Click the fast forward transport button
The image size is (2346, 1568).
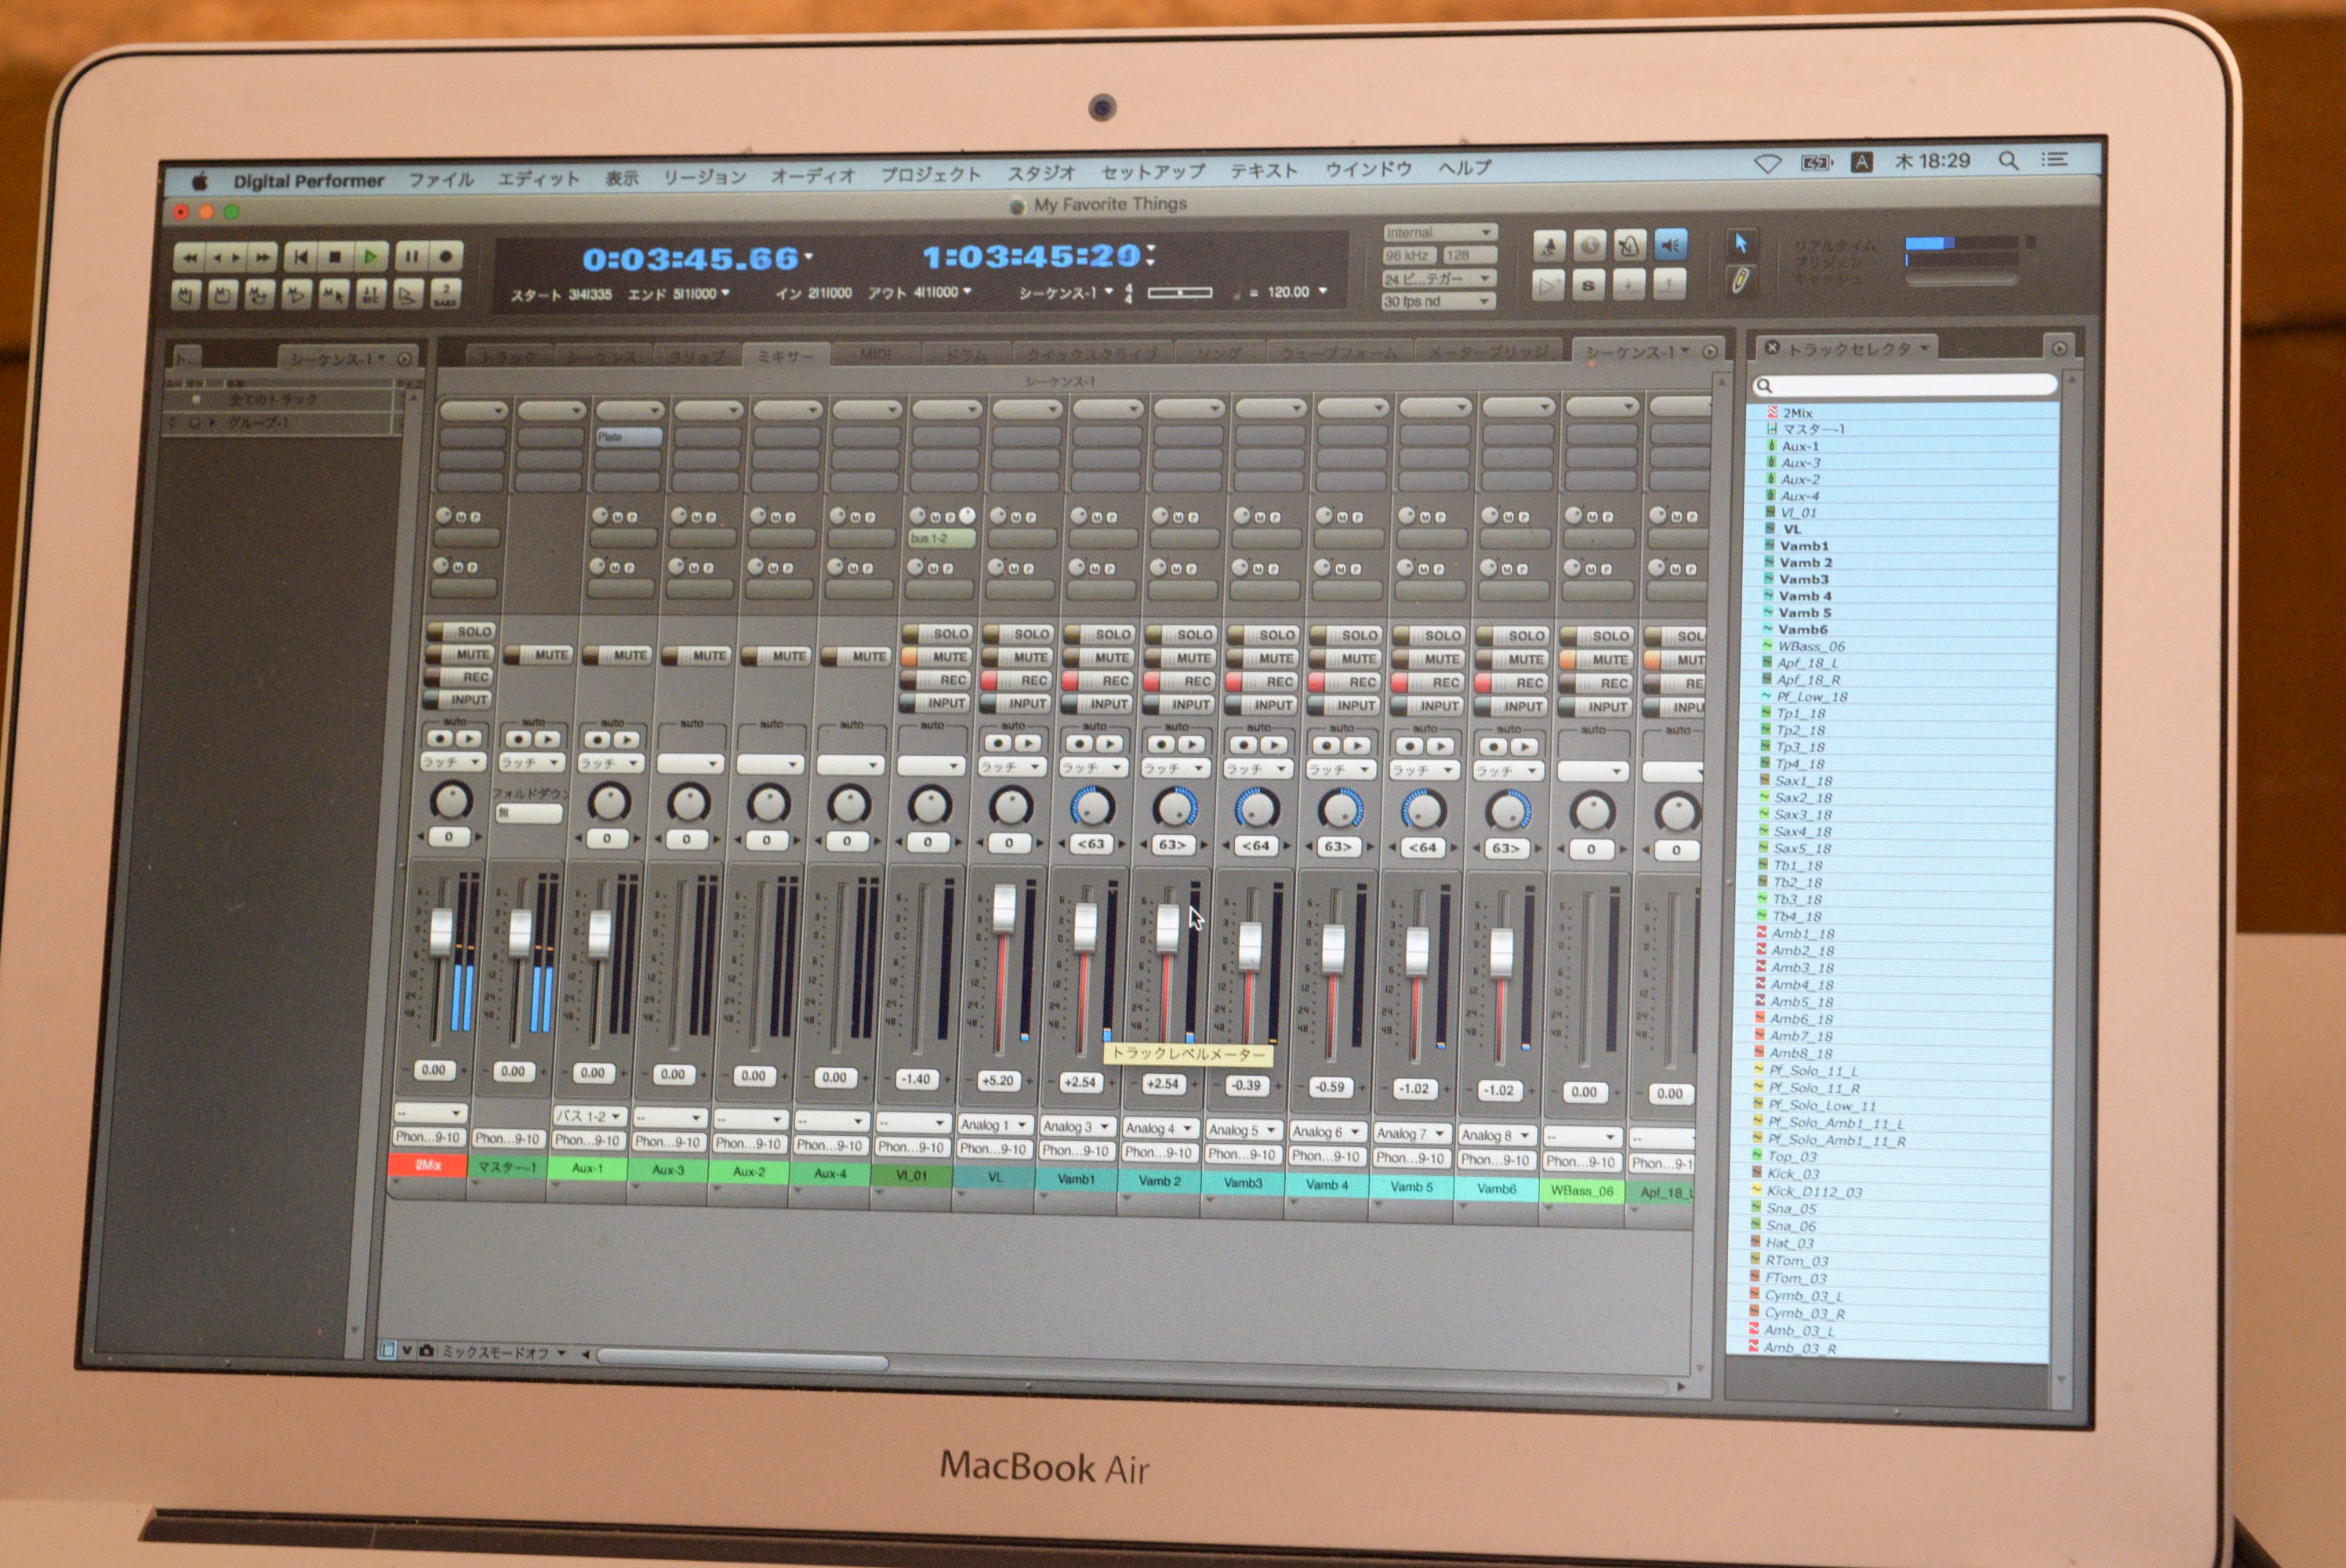point(262,258)
